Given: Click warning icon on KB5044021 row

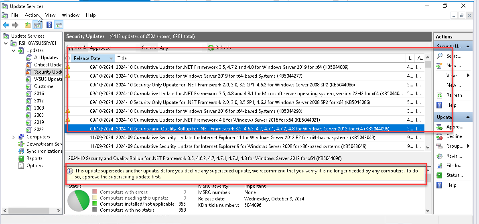Looking at the screenshot, I should pyautogui.click(x=68, y=120).
